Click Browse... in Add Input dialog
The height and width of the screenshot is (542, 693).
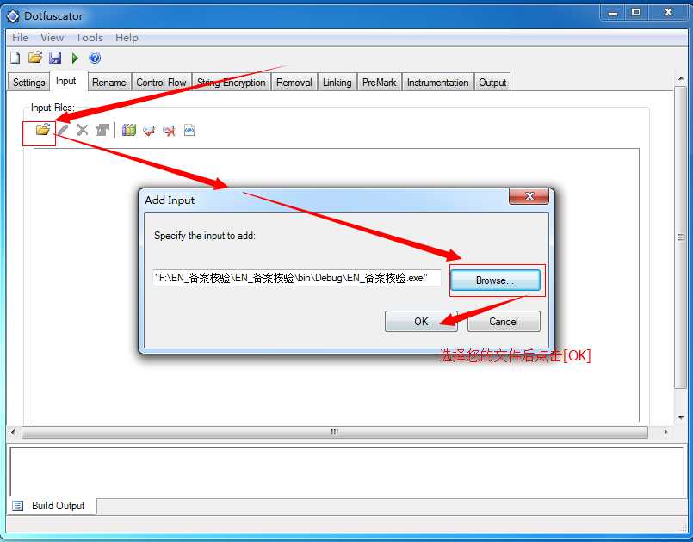495,280
